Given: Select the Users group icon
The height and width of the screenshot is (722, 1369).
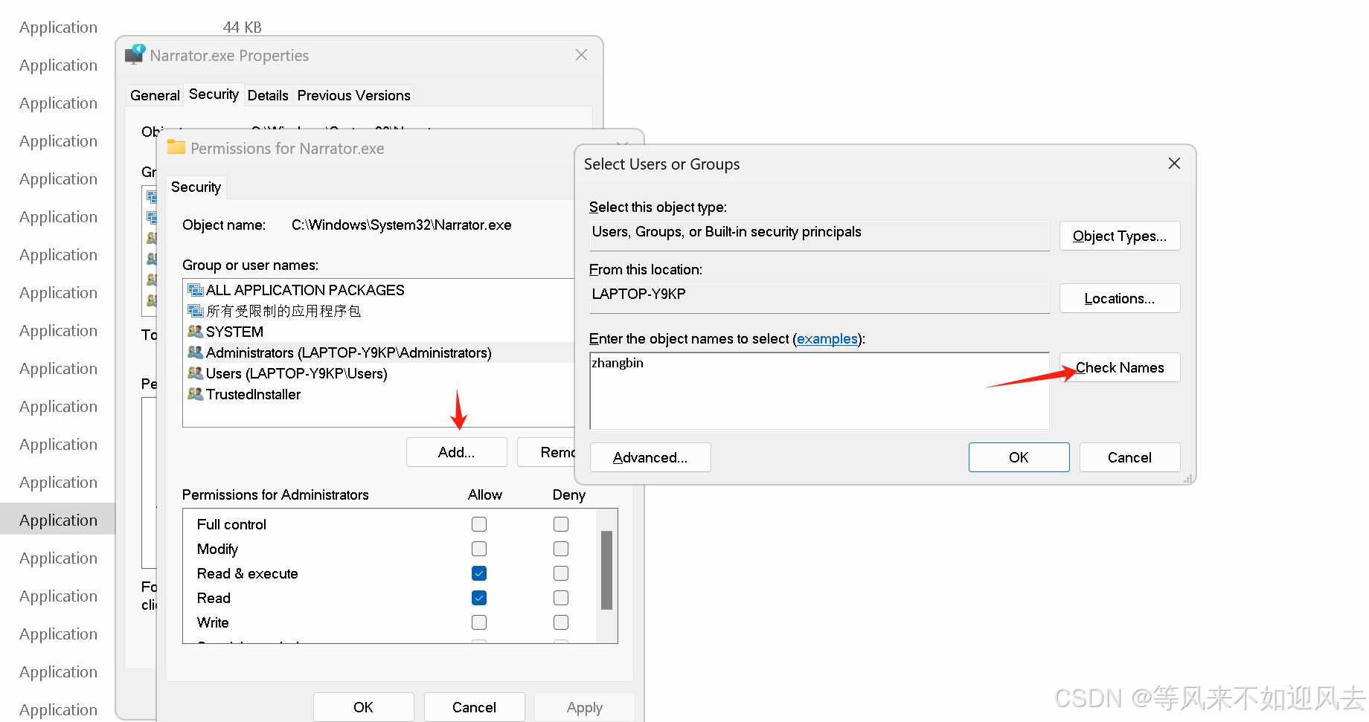Looking at the screenshot, I should pos(195,373).
